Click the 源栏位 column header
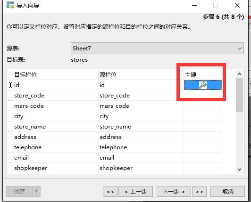 pos(141,74)
